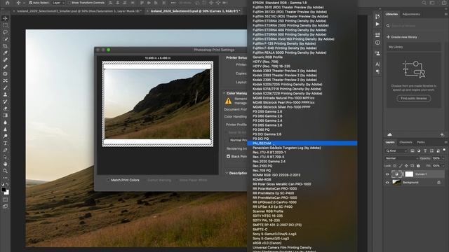Select the Blur tool
Screen dimensions: 449x252
(x=5, y=122)
